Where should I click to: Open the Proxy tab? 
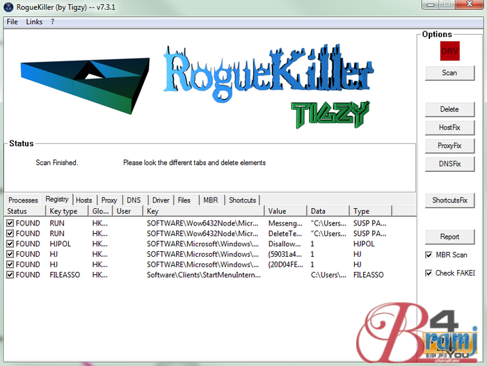click(x=109, y=200)
